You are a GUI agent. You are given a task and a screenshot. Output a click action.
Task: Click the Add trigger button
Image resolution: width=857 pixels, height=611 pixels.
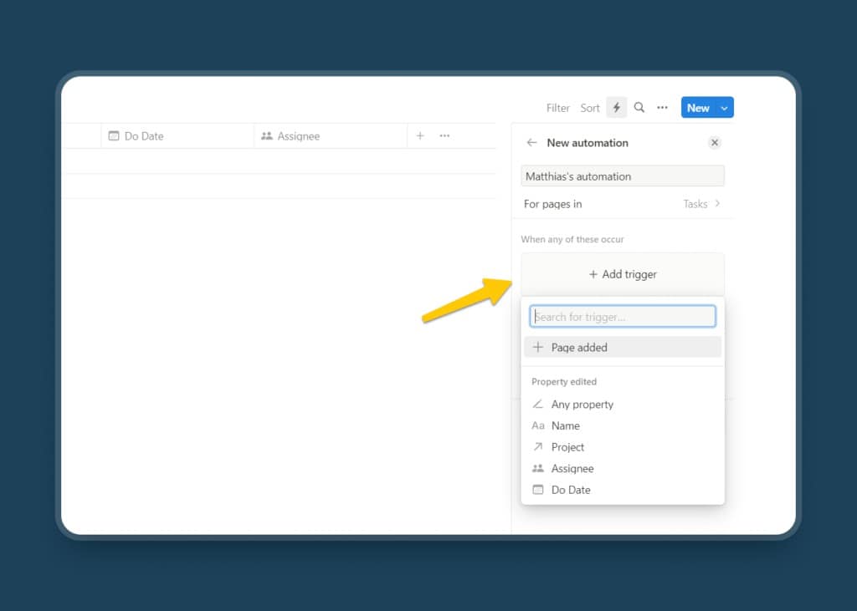(x=622, y=274)
